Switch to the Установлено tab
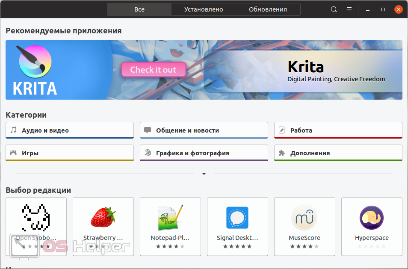This screenshot has width=408, height=269. (x=204, y=9)
